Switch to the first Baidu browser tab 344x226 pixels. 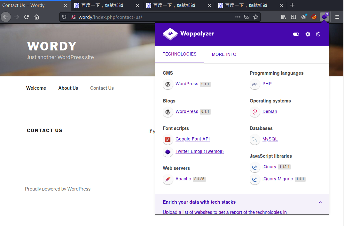(x=107, y=5)
